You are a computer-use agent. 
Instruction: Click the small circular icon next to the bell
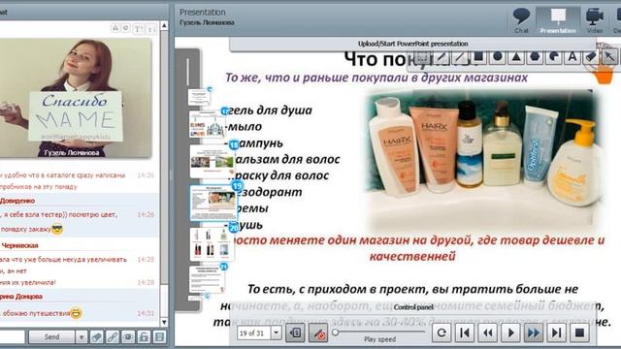point(125,28)
